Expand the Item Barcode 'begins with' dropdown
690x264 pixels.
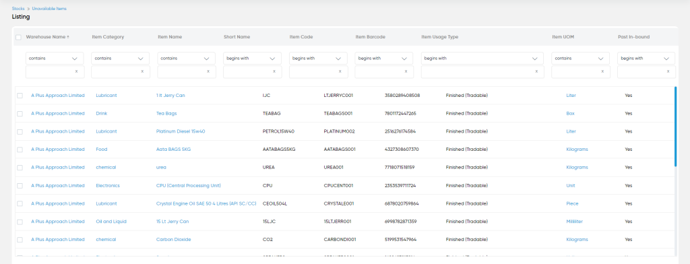click(384, 58)
